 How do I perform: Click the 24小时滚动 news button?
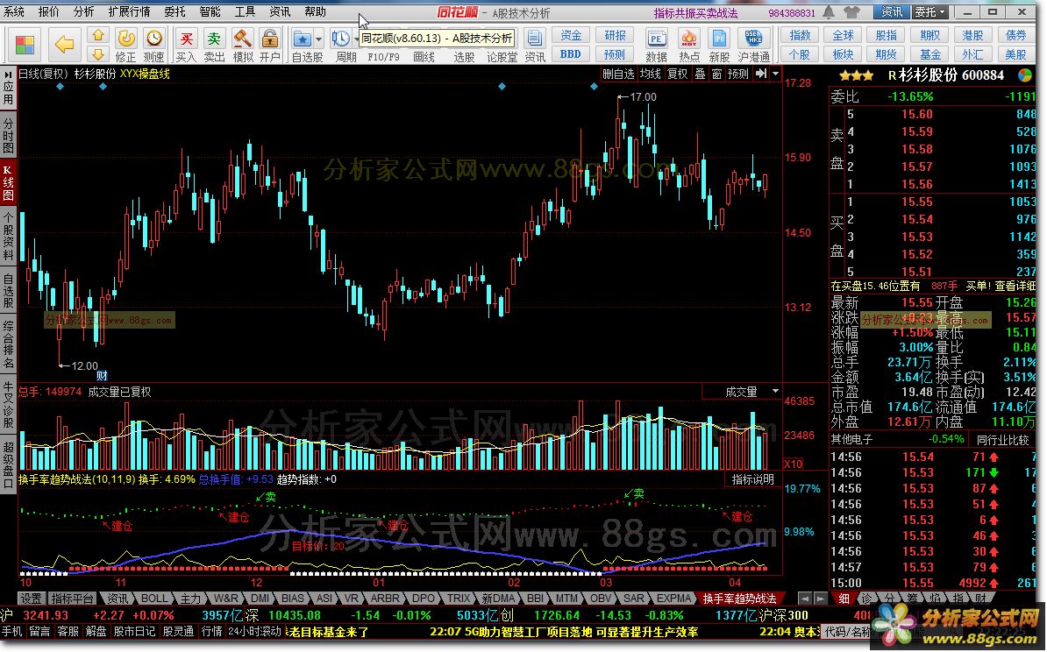click(x=255, y=631)
